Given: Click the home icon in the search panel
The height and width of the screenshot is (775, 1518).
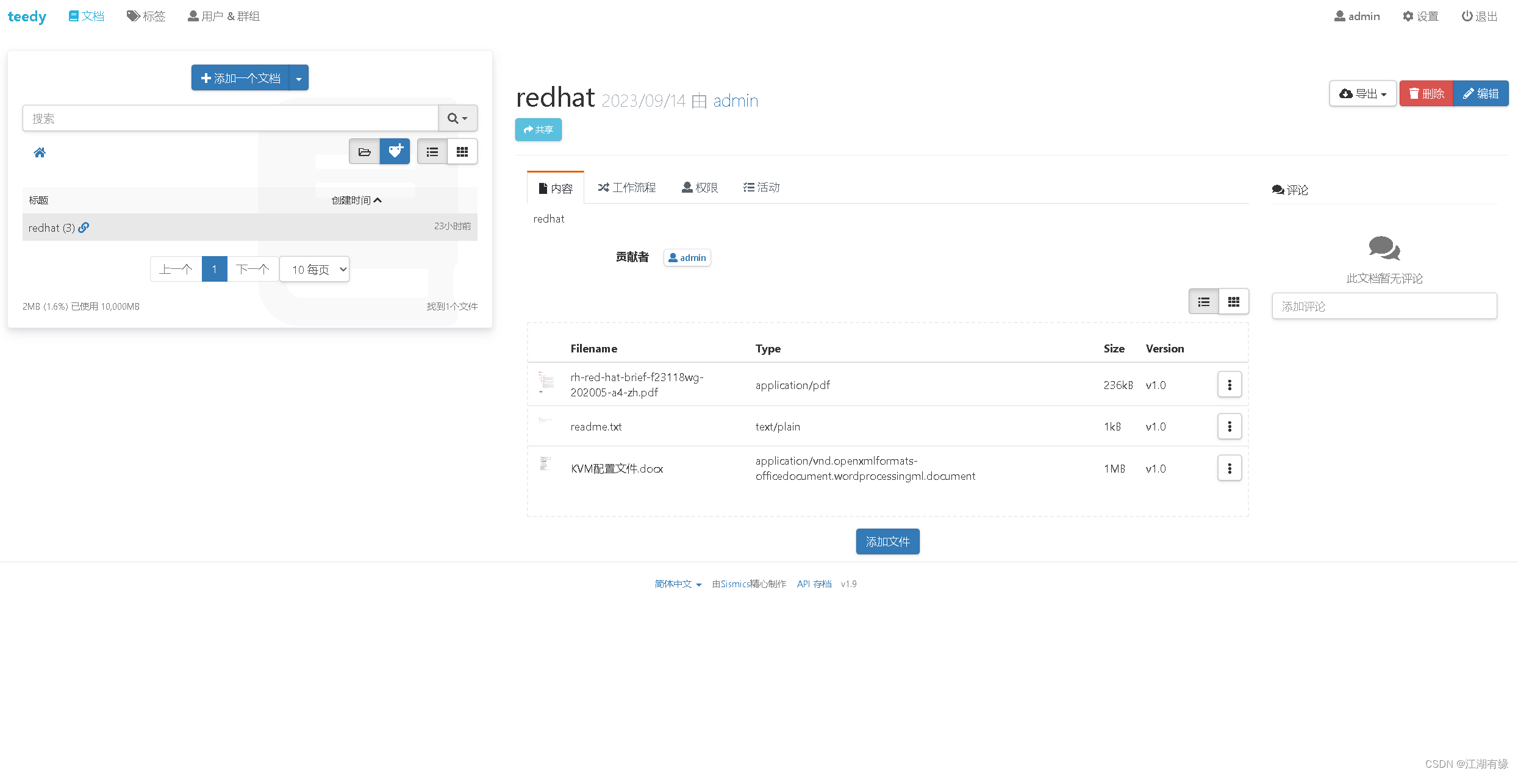Looking at the screenshot, I should tap(39, 152).
